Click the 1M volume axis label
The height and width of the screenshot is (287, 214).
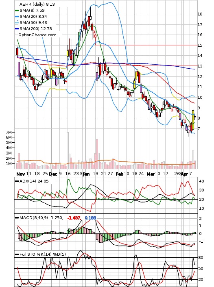9,164
